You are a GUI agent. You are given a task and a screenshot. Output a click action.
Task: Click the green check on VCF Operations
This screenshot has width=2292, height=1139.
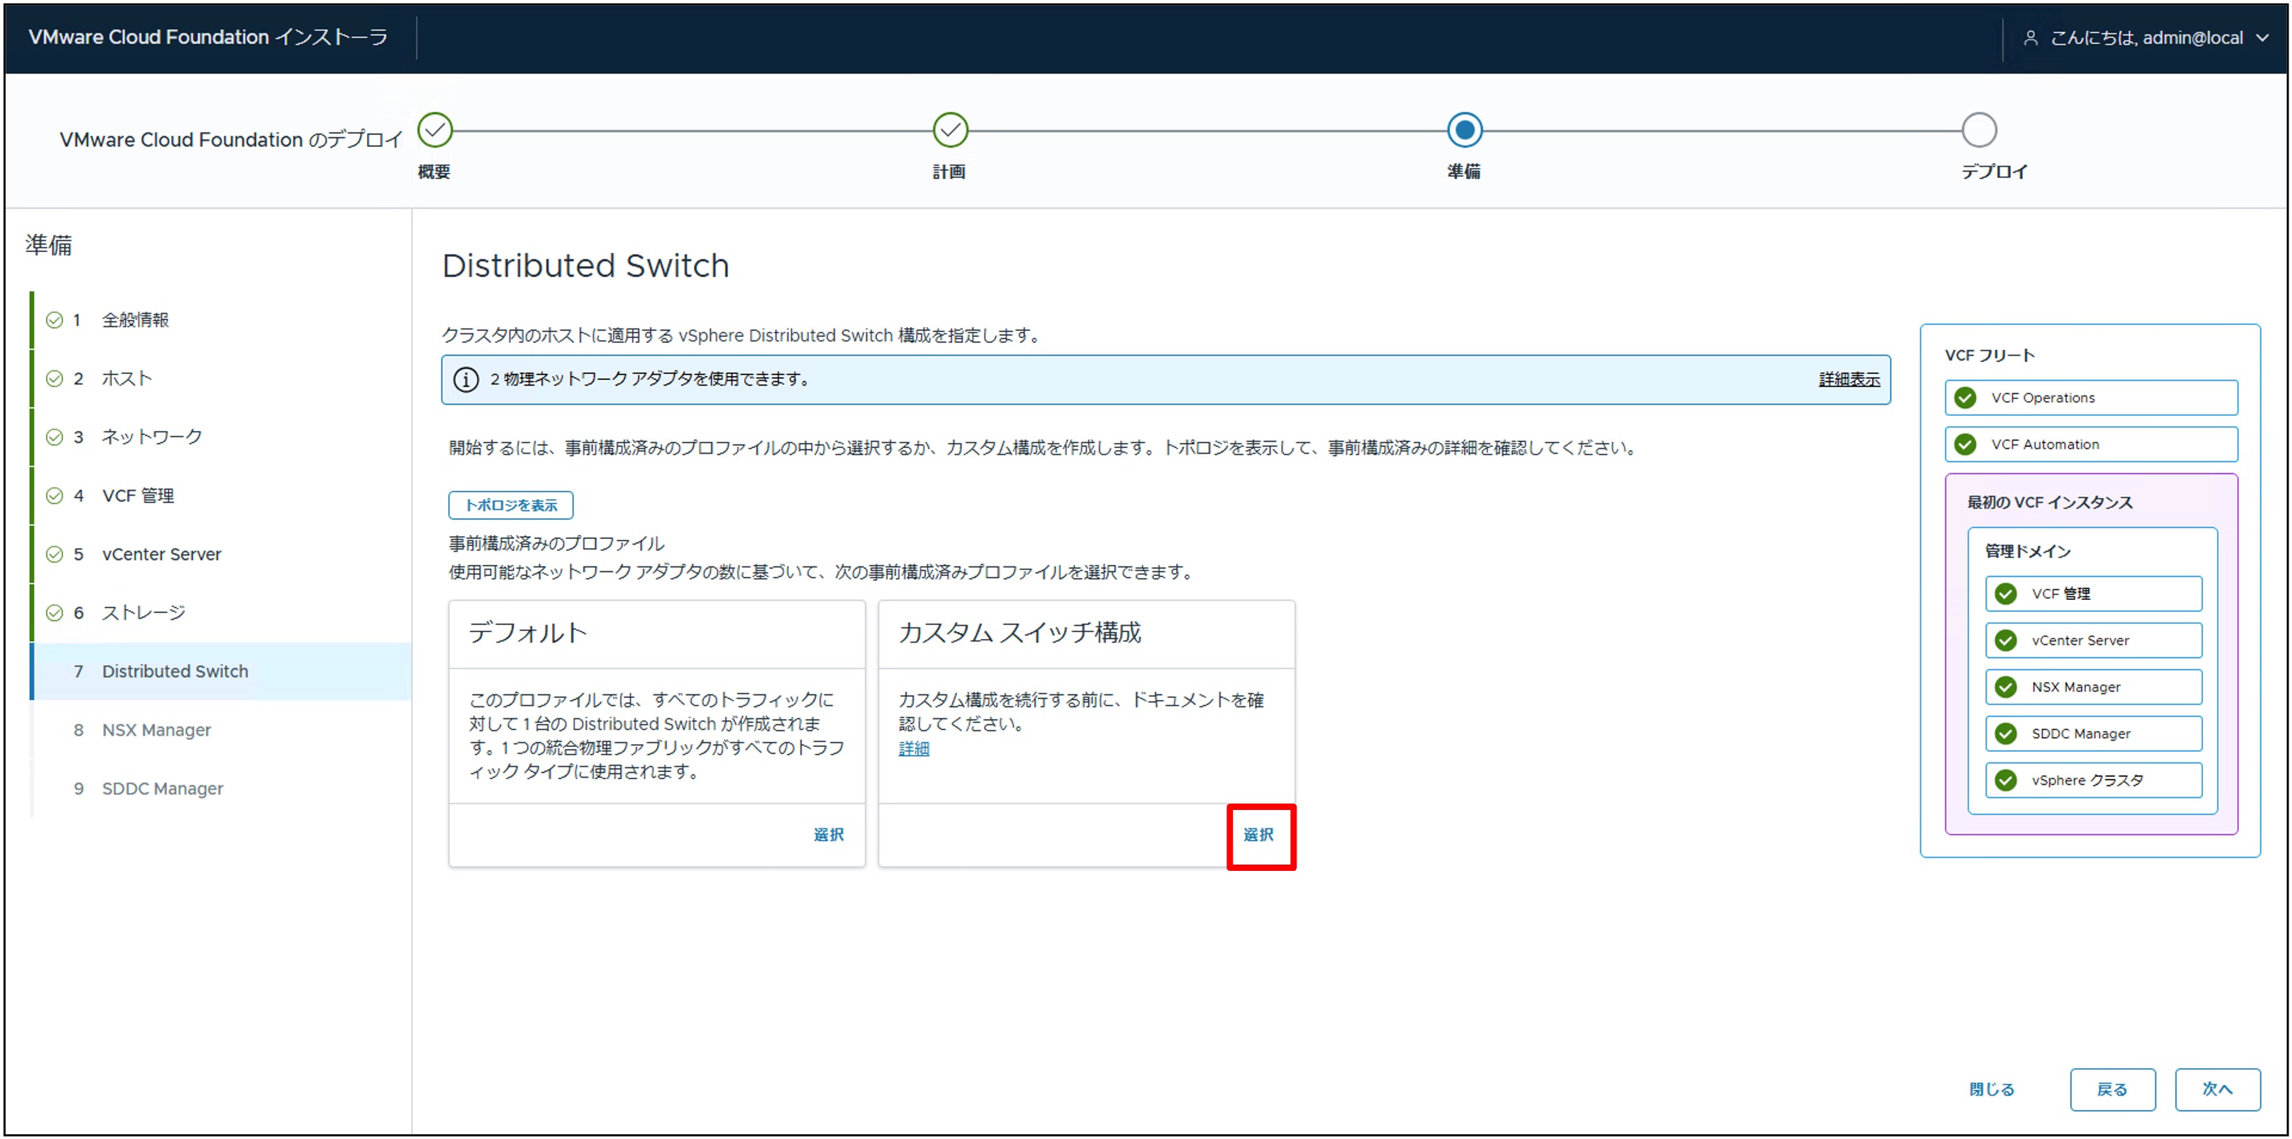pos(1966,398)
